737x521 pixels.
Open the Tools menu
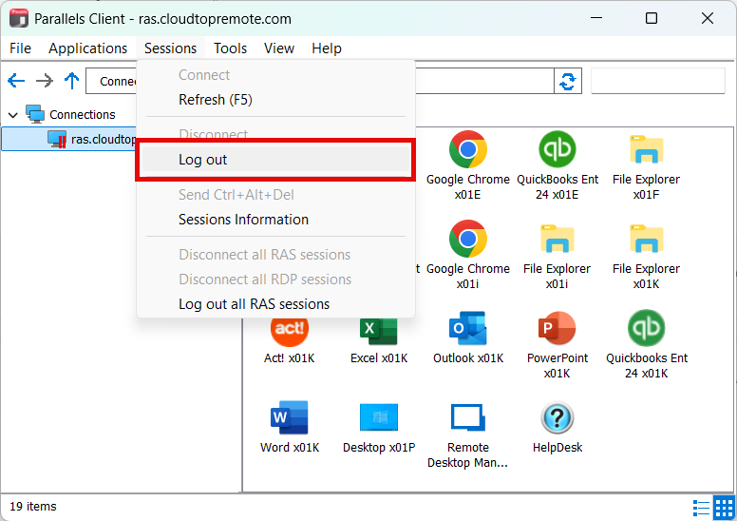click(230, 48)
